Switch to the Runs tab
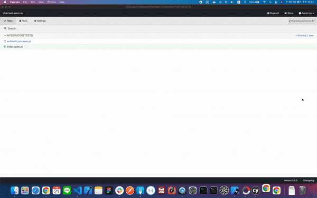The width and height of the screenshot is (317, 198). (23, 21)
